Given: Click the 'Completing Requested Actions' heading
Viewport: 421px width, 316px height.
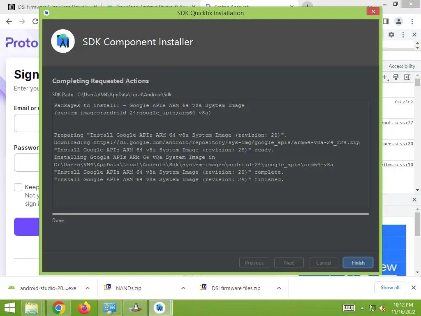Looking at the screenshot, I should coord(100,81).
